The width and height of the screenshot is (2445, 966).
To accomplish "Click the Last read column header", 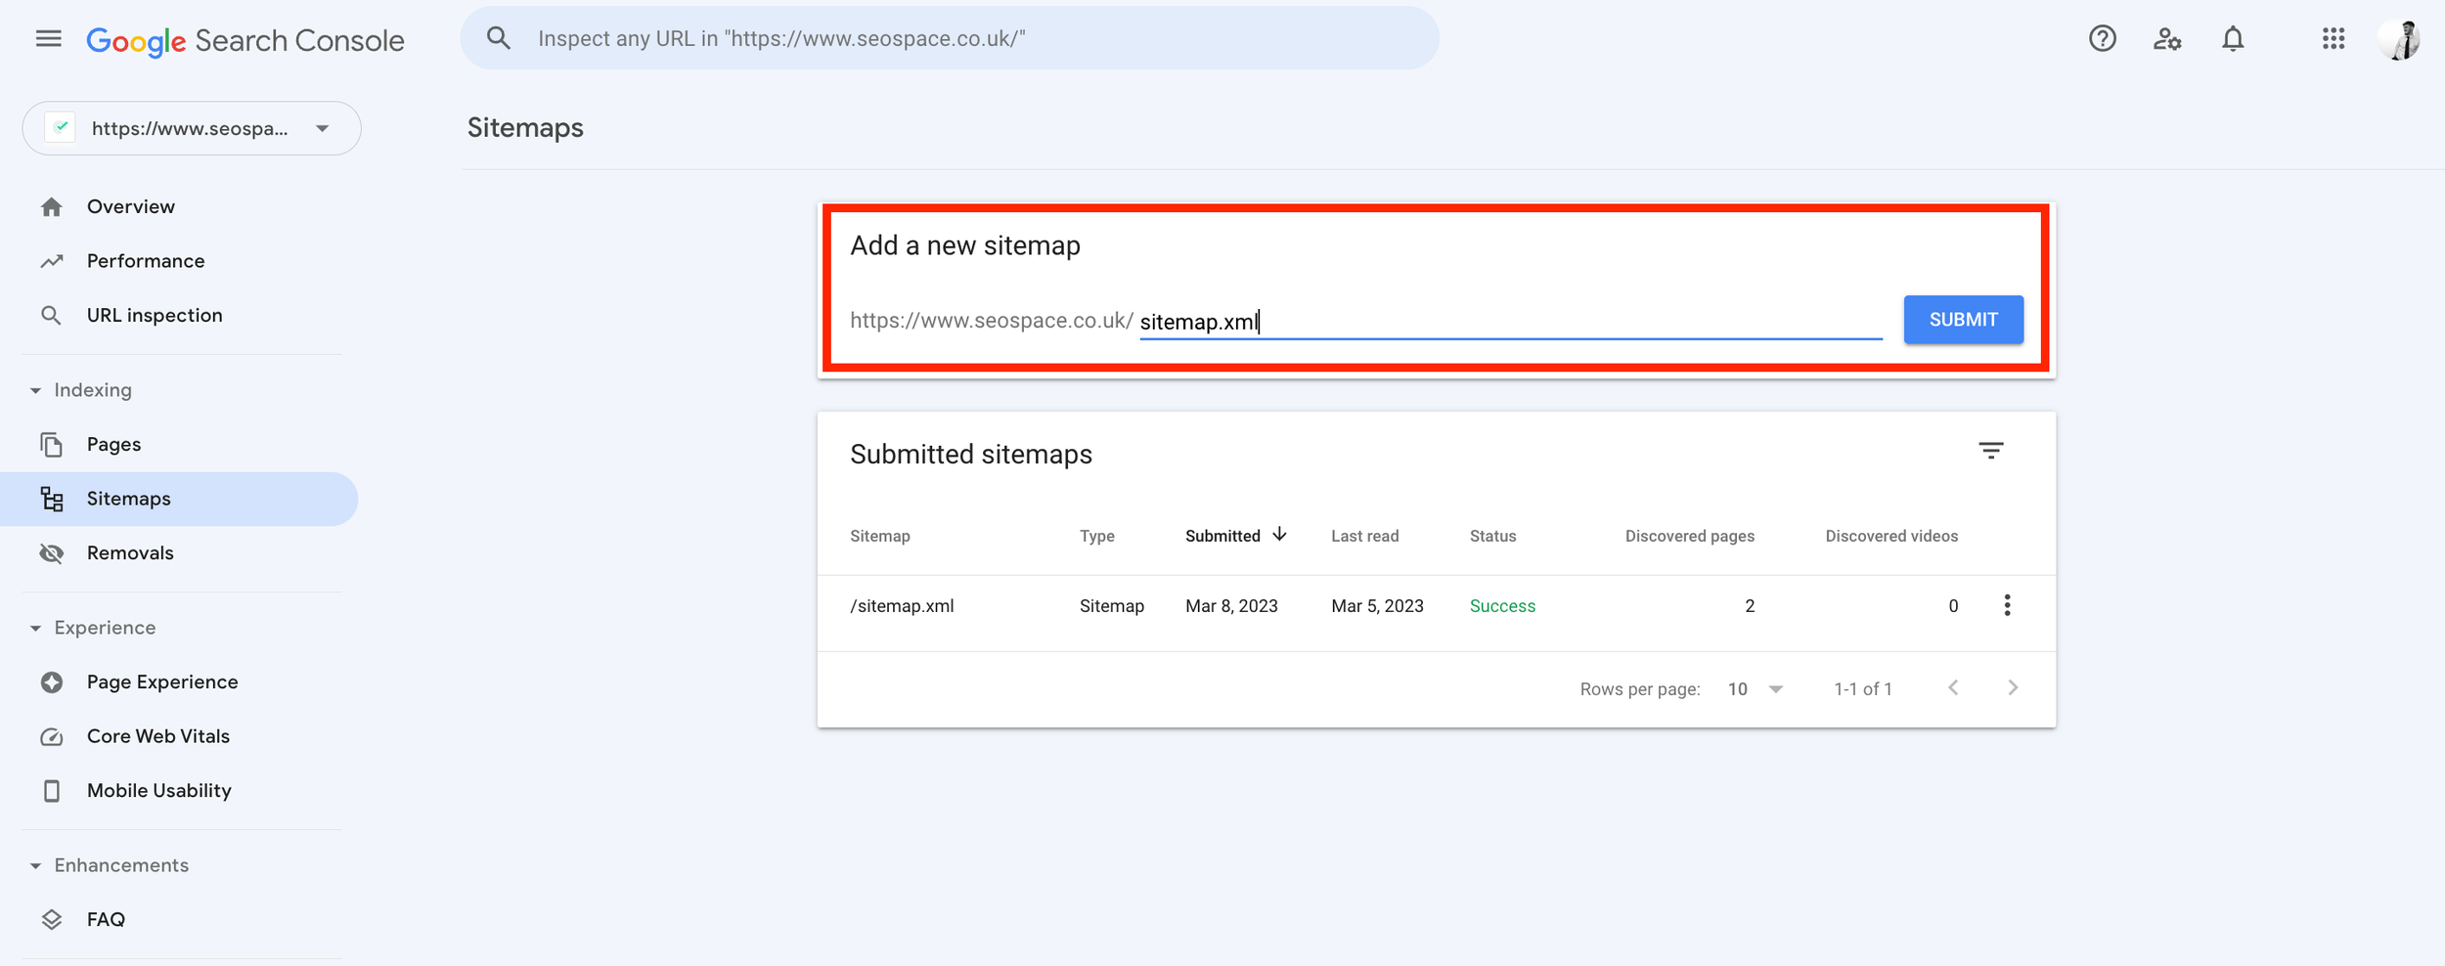I will (1364, 536).
